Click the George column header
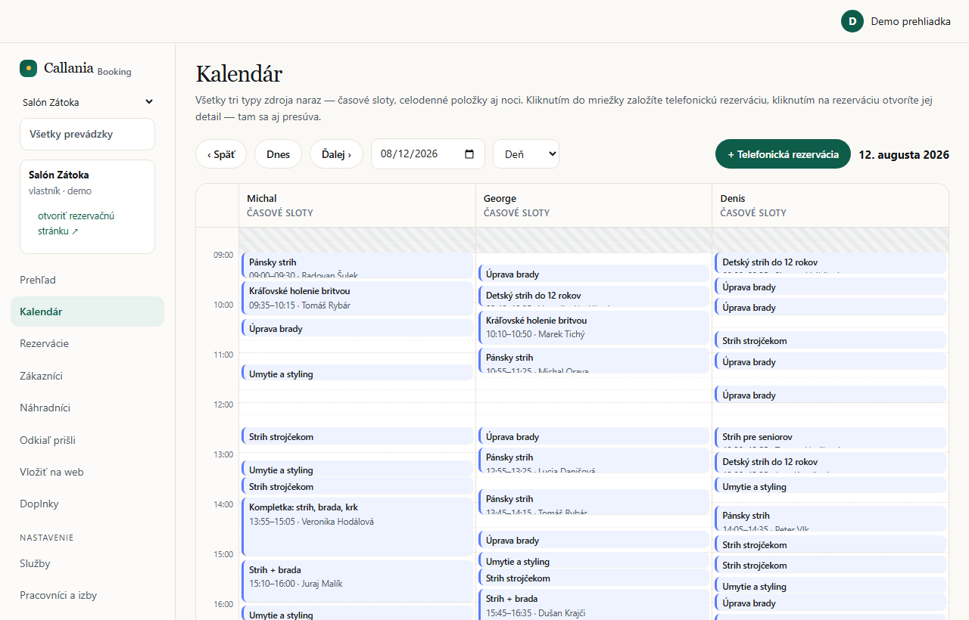The image size is (969, 620). 594,206
